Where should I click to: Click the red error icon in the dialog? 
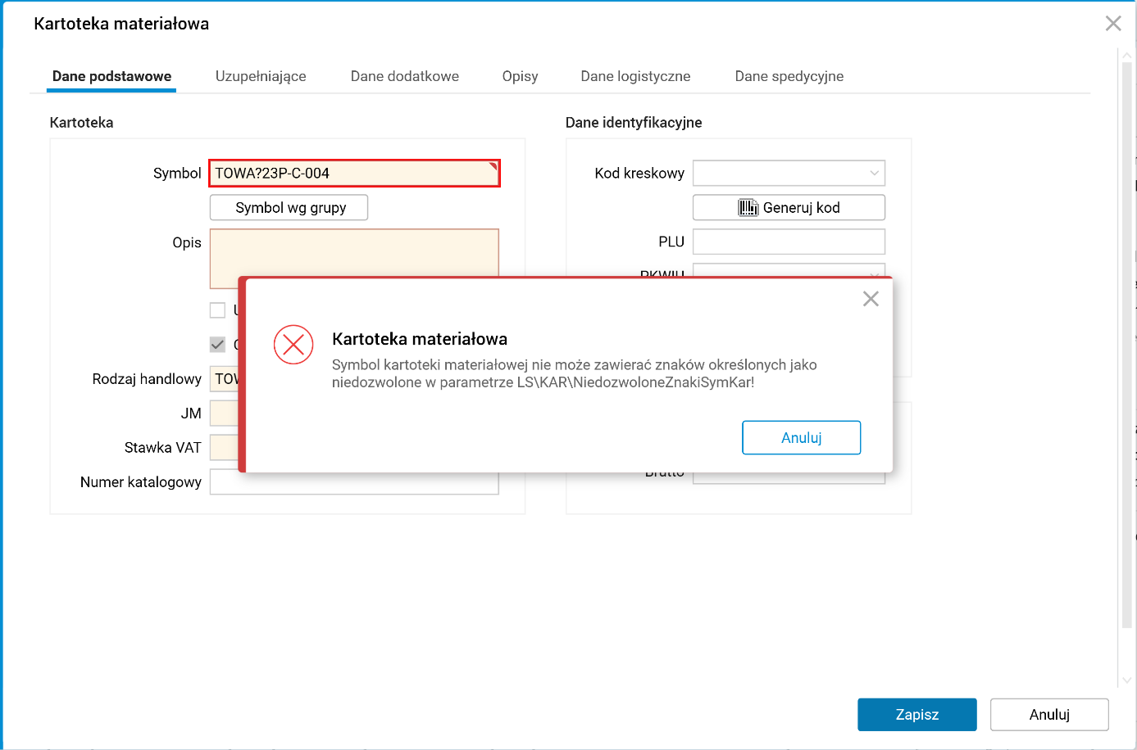point(293,345)
